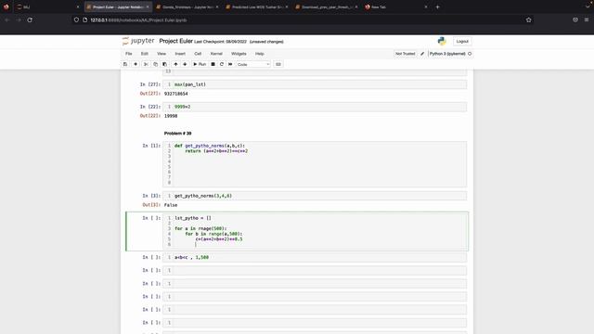This screenshot has height=334, width=594.
Task: Open the command palette keyboard icon
Action: coord(278,64)
